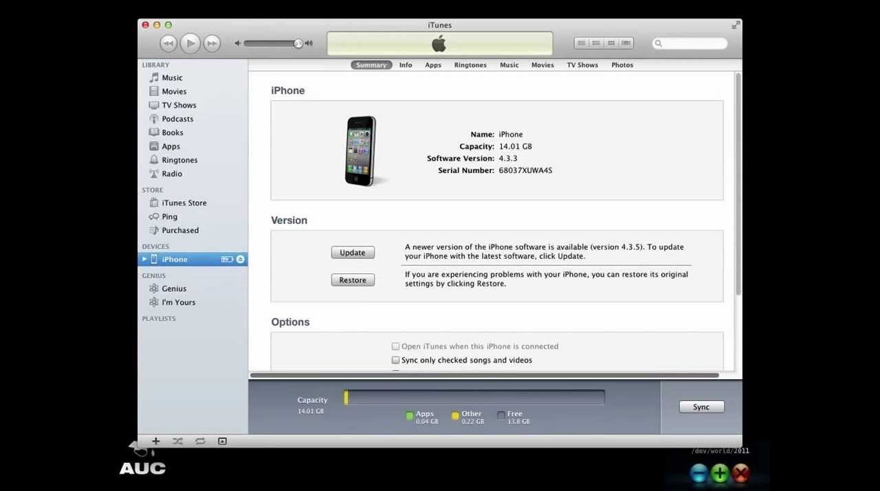Click the plus icon to add playlist

tap(156, 442)
